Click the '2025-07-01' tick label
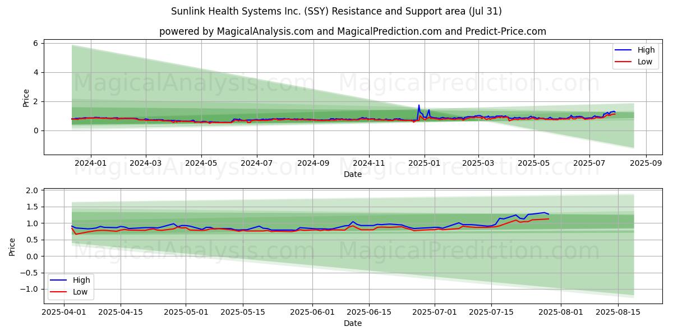Image resolution: width=673 pixels, height=336 pixels. point(434,312)
